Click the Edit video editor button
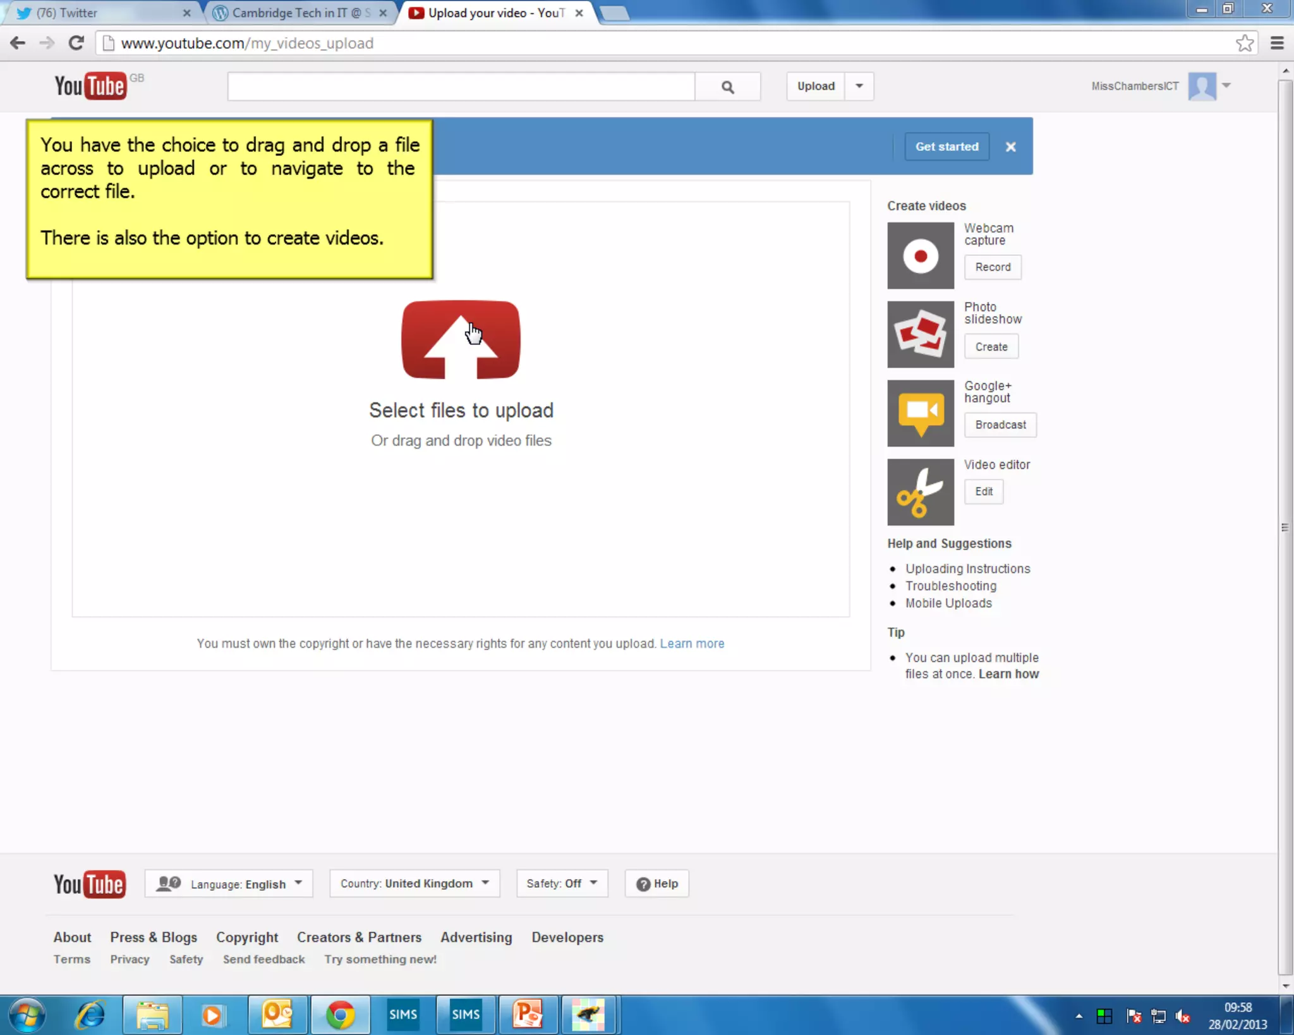The height and width of the screenshot is (1035, 1294). click(x=984, y=492)
